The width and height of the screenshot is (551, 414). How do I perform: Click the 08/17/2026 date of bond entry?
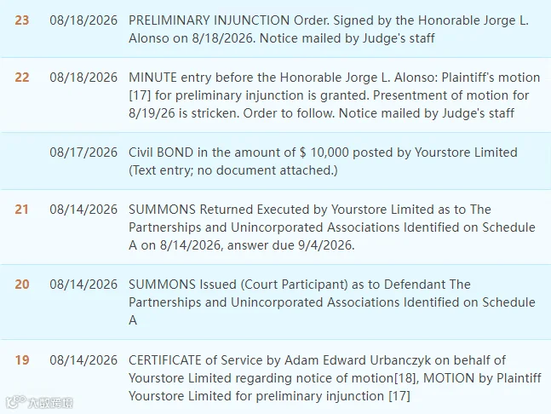pos(83,152)
